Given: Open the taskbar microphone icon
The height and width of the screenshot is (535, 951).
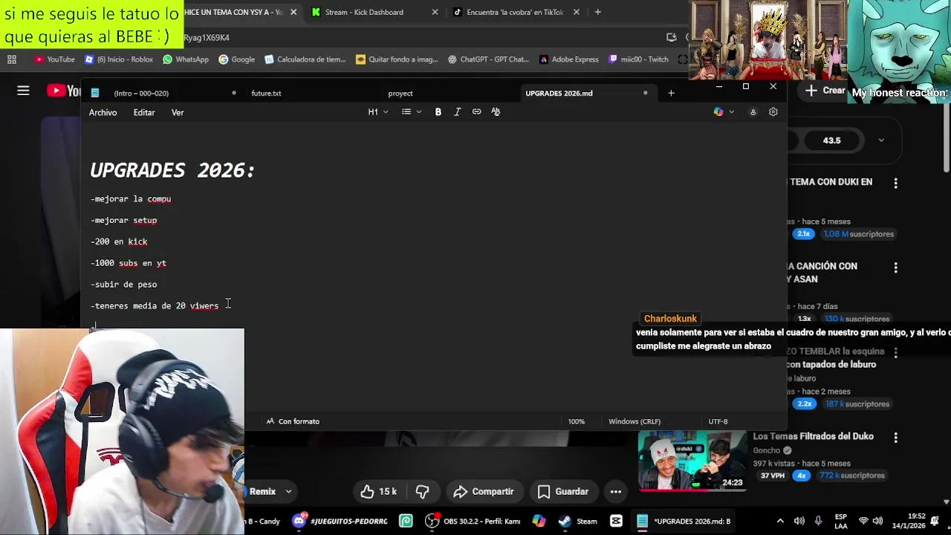Looking at the screenshot, I should point(818,521).
